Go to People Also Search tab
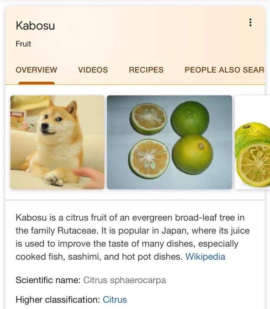The image size is (270, 309). pyautogui.click(x=224, y=70)
